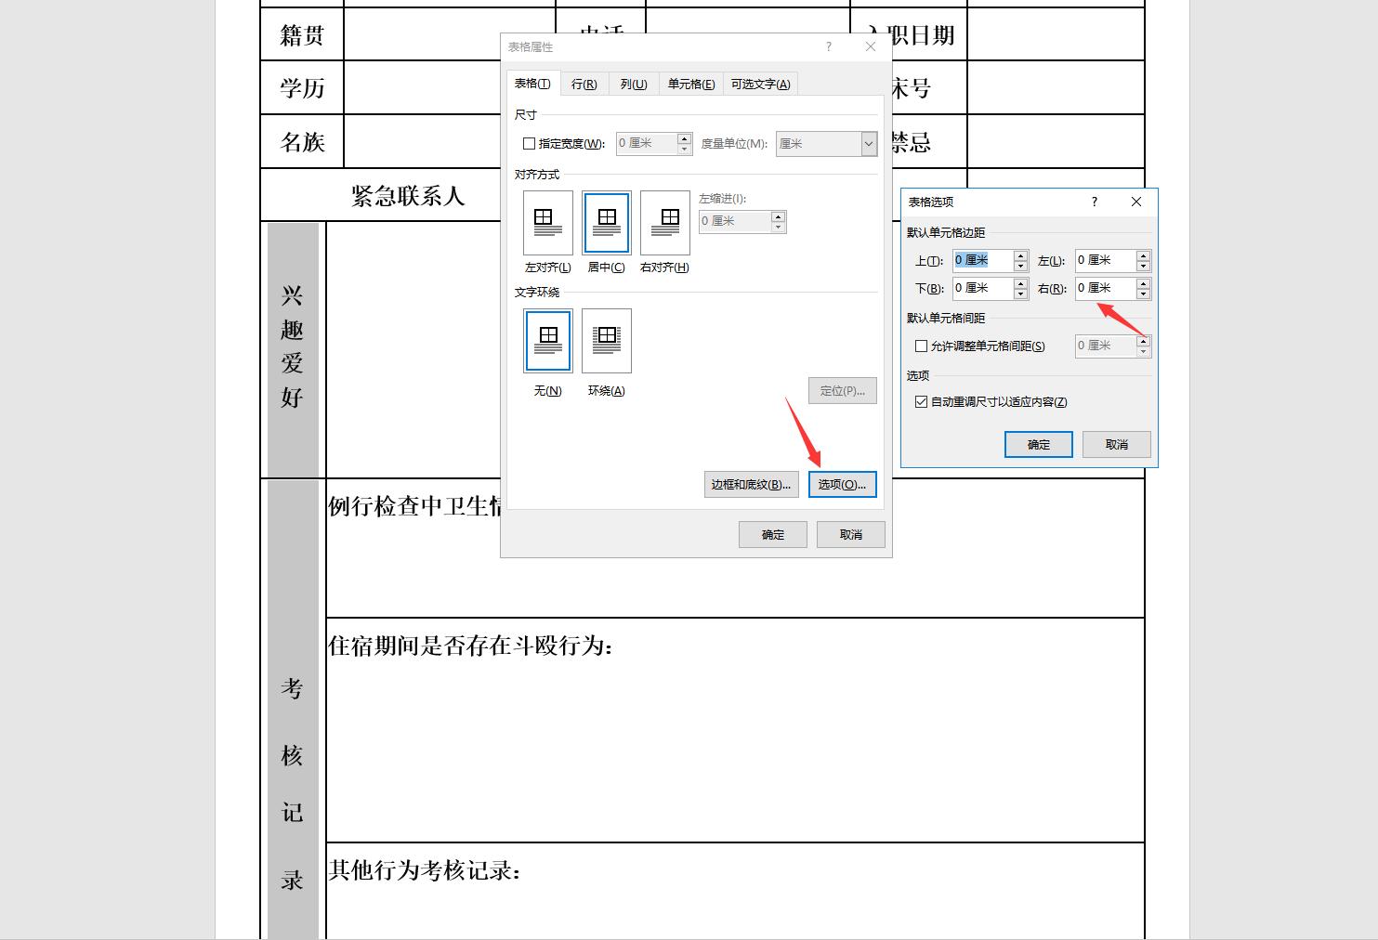Screen dimensions: 1378x940
Task: Click the help icon on 表格属性 dialog
Action: pos(828,46)
